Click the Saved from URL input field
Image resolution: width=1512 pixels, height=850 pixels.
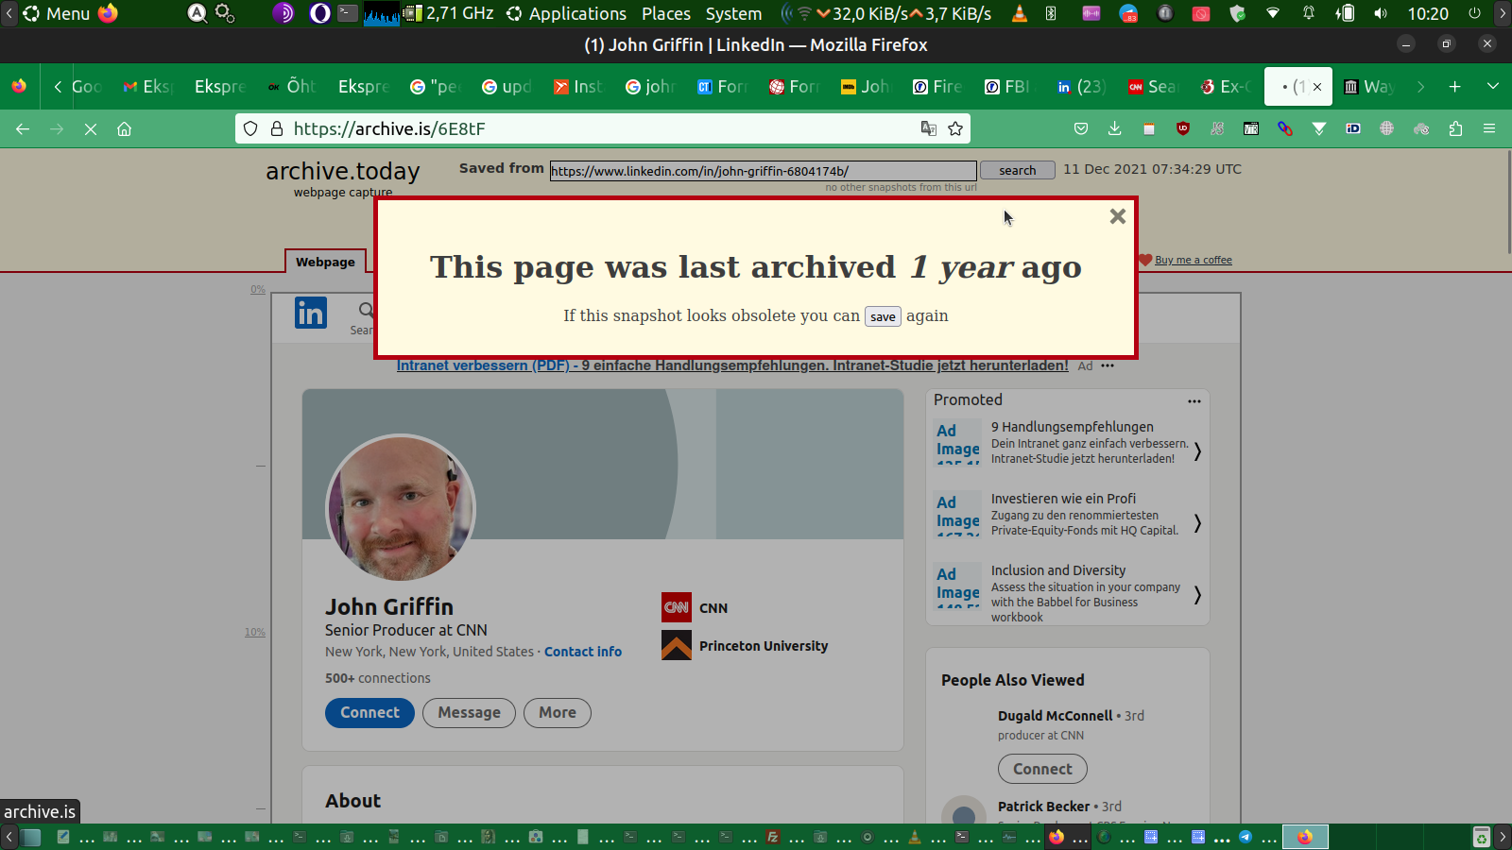point(763,171)
